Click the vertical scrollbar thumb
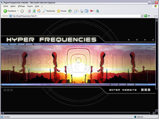 (157, 55)
